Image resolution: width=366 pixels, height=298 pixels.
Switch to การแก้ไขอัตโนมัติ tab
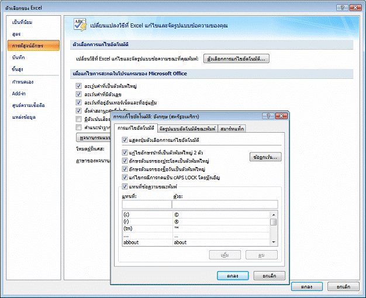(136, 128)
